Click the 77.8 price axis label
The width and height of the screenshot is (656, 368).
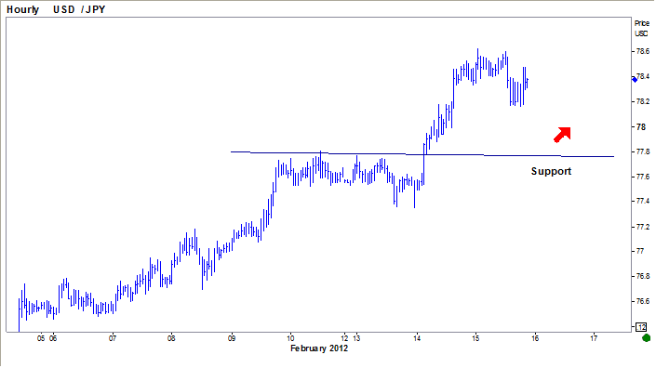click(643, 151)
